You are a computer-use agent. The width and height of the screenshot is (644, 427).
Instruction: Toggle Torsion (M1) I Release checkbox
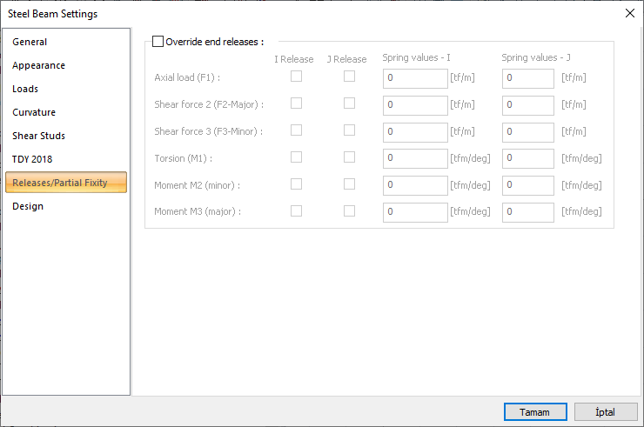coord(296,157)
